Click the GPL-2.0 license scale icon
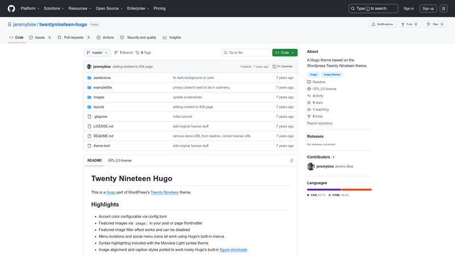The image size is (455, 256). (x=309, y=89)
